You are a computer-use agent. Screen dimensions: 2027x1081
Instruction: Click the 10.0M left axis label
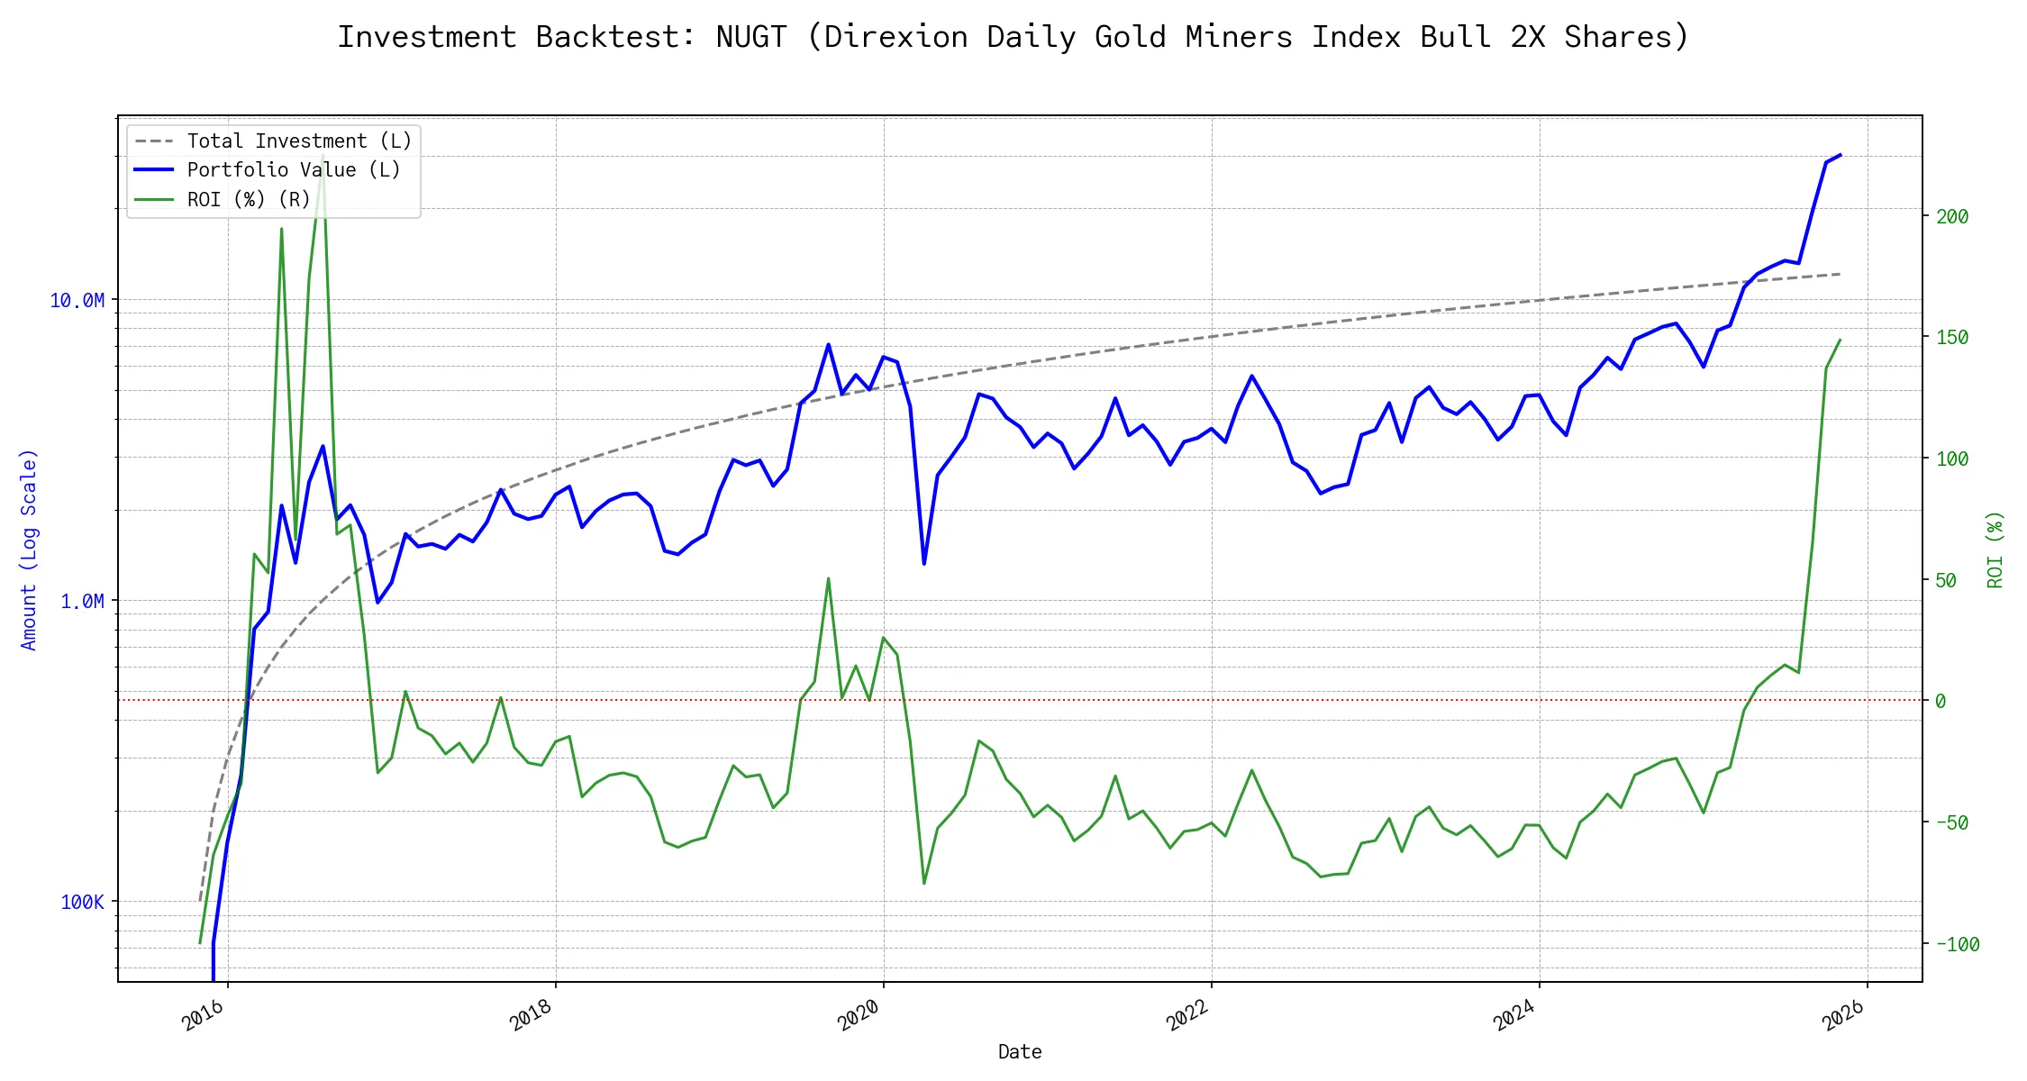pos(77,301)
